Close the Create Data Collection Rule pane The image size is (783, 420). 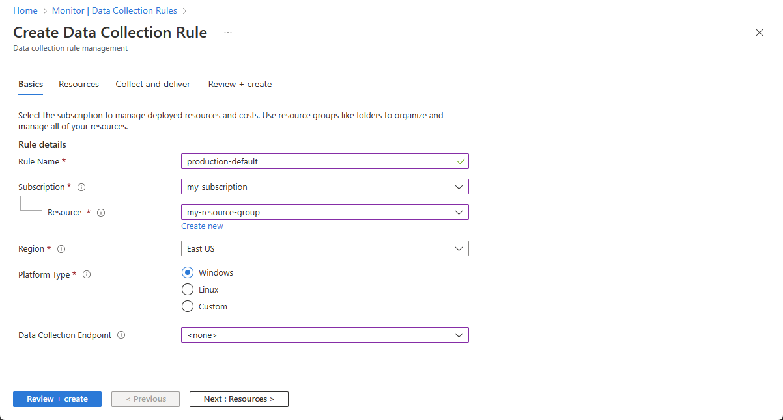point(759,33)
